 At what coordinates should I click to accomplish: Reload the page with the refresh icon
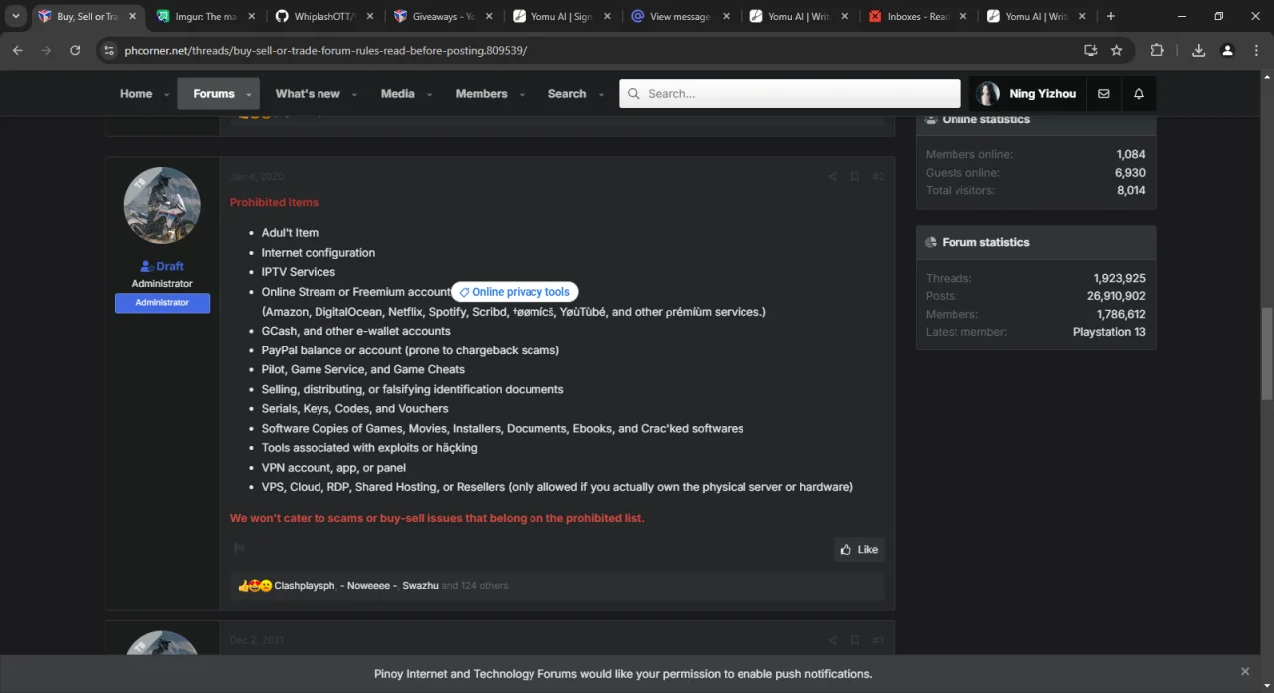[x=75, y=50]
